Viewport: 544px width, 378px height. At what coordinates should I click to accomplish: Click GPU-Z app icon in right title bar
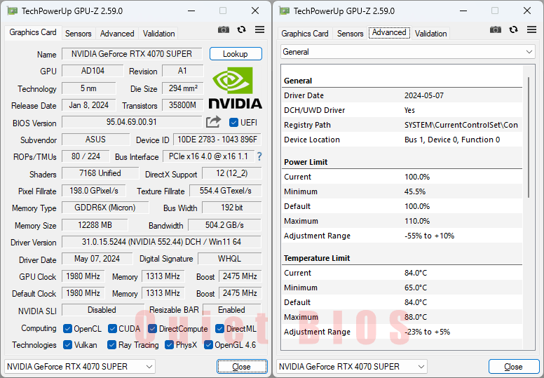pyautogui.click(x=284, y=11)
